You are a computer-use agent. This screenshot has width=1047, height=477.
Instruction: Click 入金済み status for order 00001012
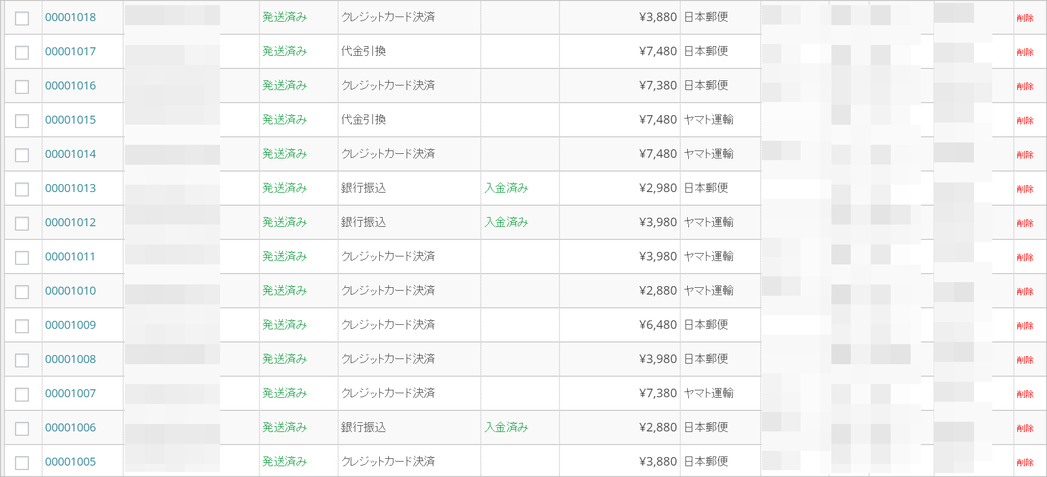point(506,222)
